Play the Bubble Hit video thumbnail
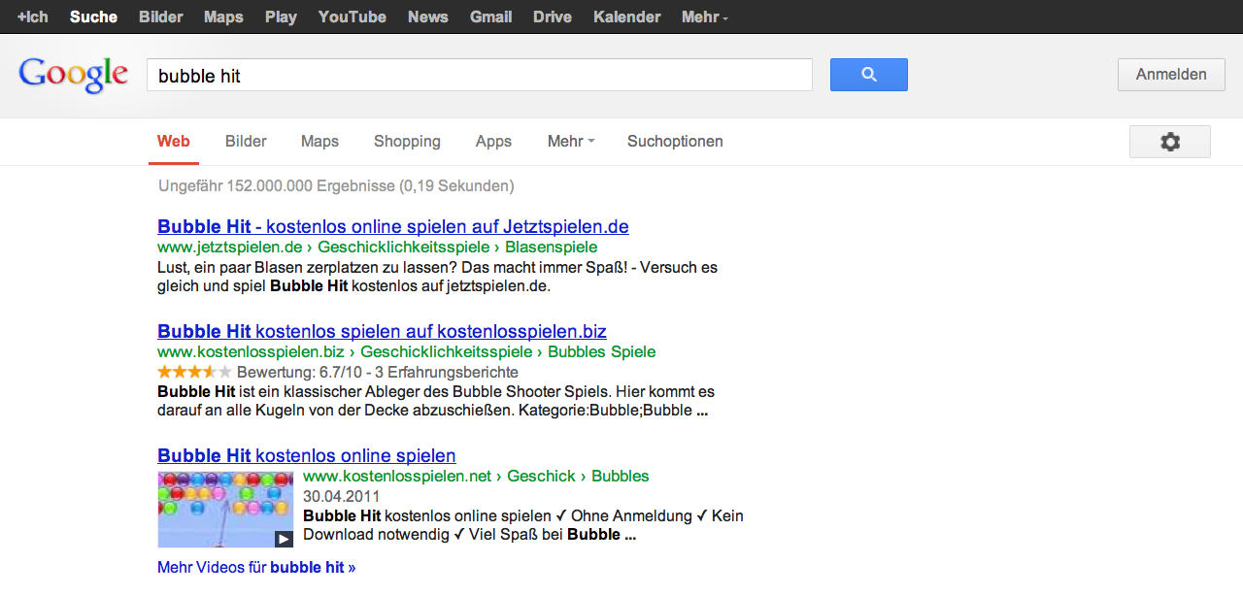Image resolution: width=1243 pixels, height=596 pixels. coord(225,510)
